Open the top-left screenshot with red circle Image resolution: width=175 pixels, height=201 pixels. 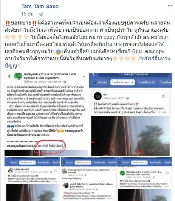tap(46, 114)
